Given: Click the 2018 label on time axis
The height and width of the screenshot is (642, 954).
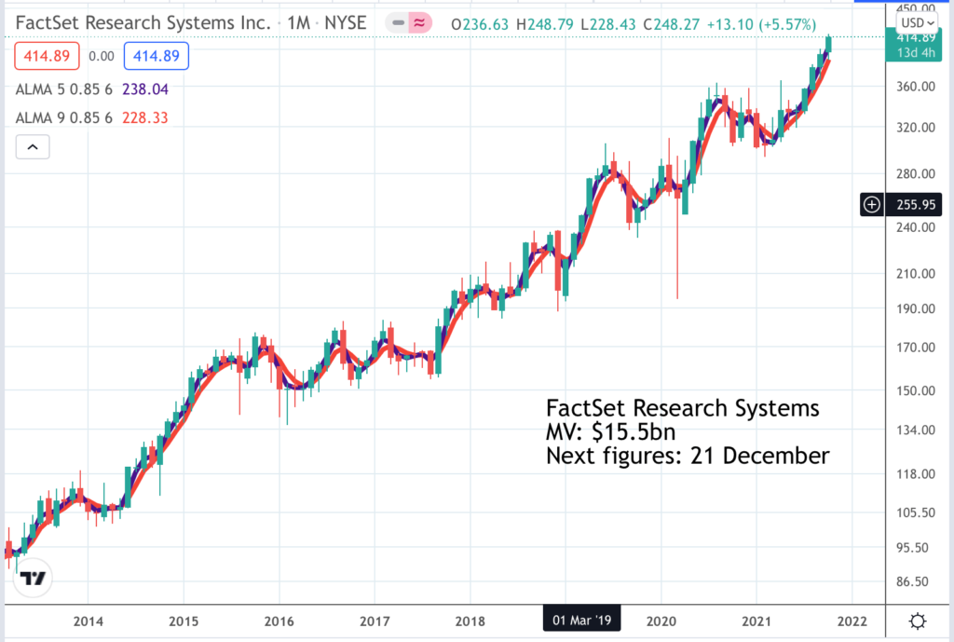Looking at the screenshot, I should pos(470,622).
